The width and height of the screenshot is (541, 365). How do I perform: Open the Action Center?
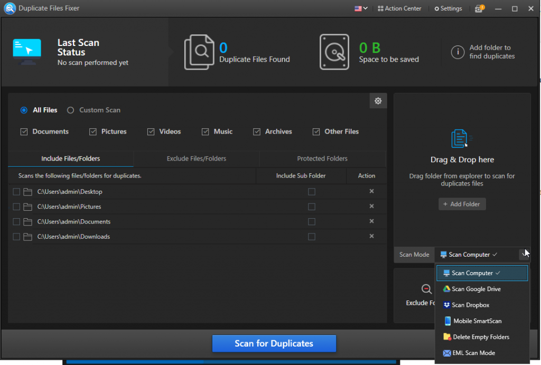point(399,8)
